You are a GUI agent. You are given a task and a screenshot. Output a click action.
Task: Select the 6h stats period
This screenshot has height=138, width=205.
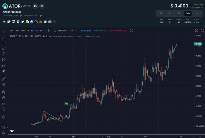[179, 13]
